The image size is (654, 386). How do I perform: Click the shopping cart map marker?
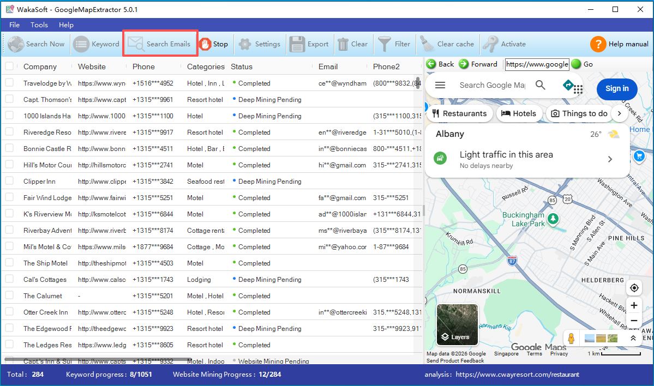point(639,156)
